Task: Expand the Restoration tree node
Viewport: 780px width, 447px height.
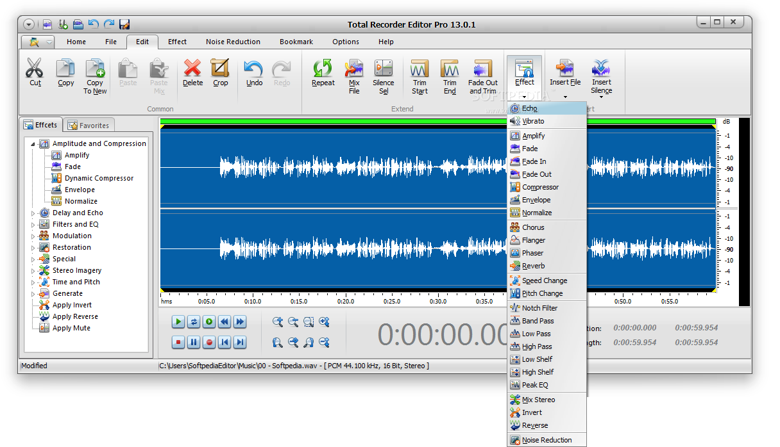Action: pos(33,248)
